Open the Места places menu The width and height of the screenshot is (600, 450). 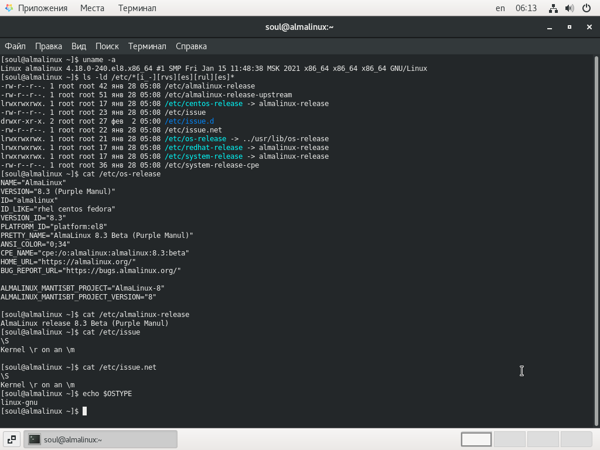(92, 8)
